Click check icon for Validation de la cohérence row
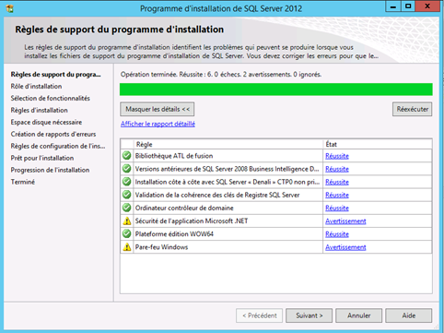The height and width of the screenshot is (333, 444). click(126, 195)
